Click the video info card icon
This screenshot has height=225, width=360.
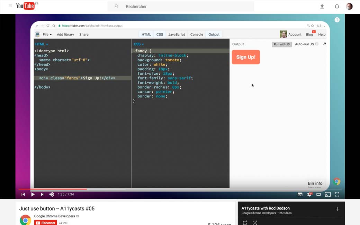pyautogui.click(x=337, y=20)
